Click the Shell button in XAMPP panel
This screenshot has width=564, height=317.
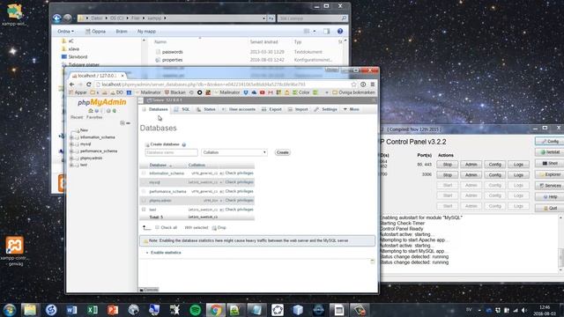[550, 163]
